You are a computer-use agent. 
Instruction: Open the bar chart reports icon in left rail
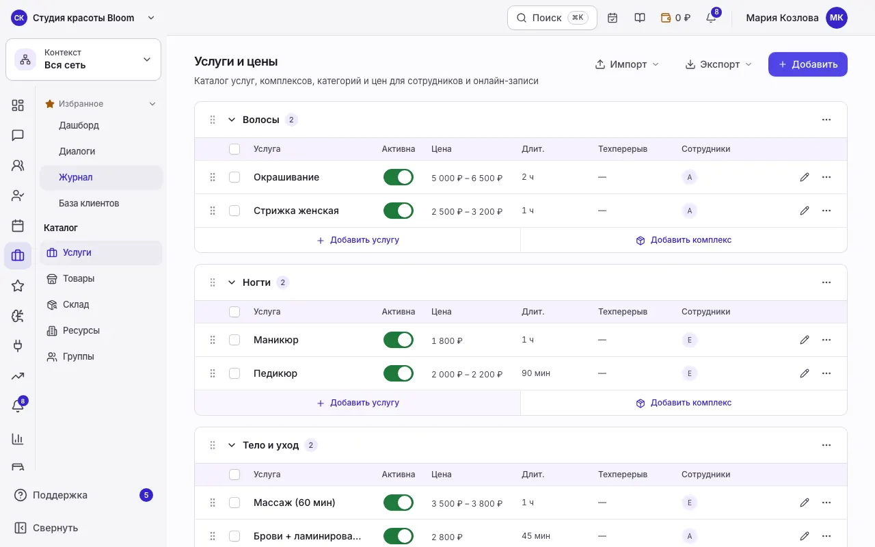point(18,439)
